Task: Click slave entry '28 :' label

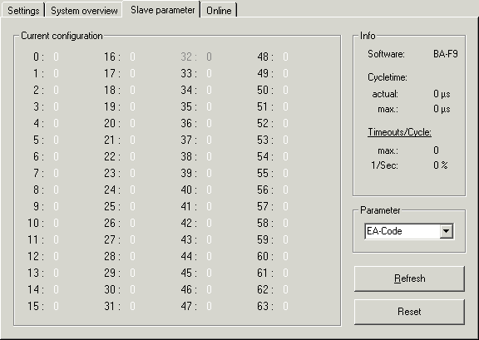Action: 112,256
